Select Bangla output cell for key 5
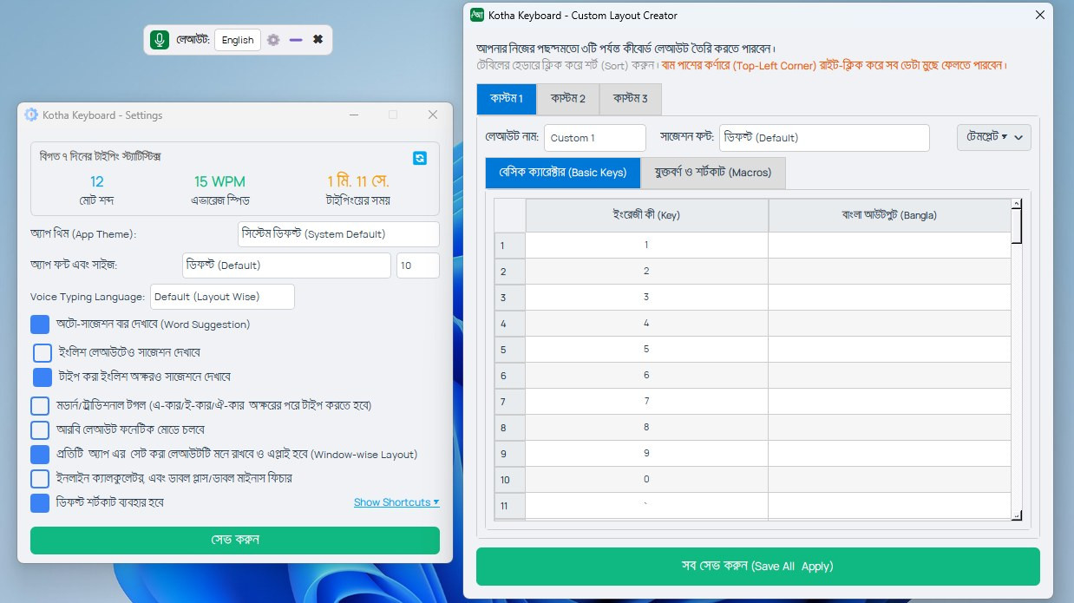 coord(889,350)
